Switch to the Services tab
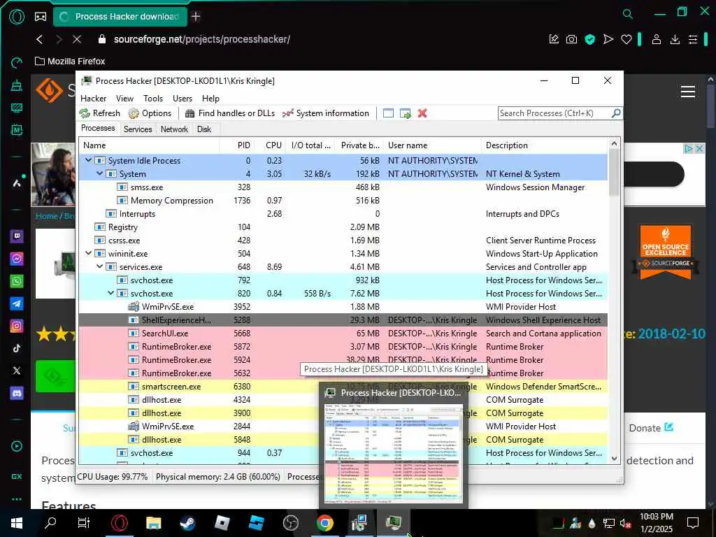Screen dimensions: 716x537 coord(138,129)
